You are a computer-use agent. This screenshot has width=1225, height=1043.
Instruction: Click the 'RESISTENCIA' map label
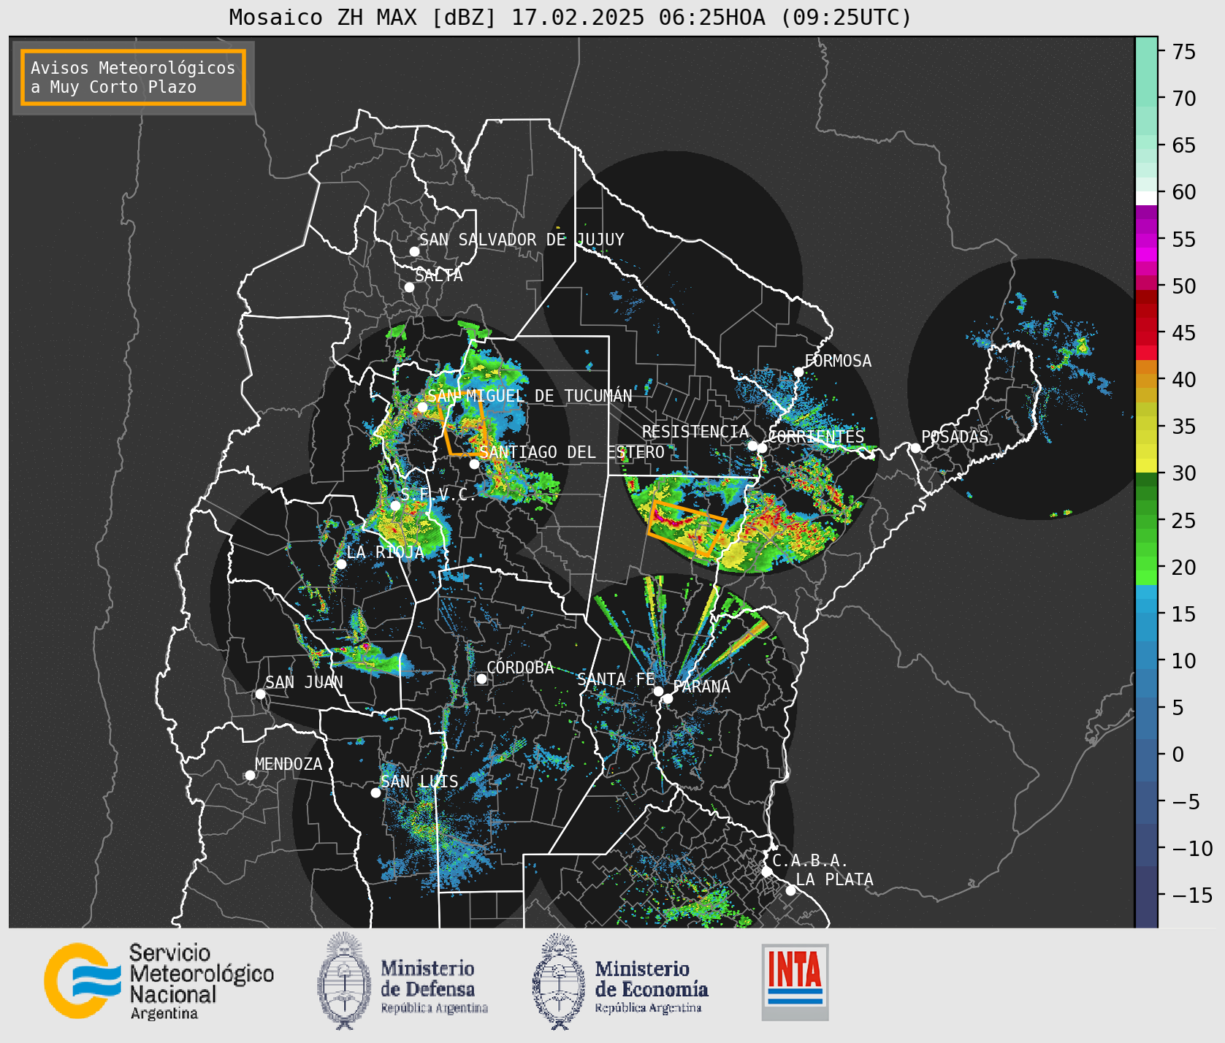[x=695, y=432]
